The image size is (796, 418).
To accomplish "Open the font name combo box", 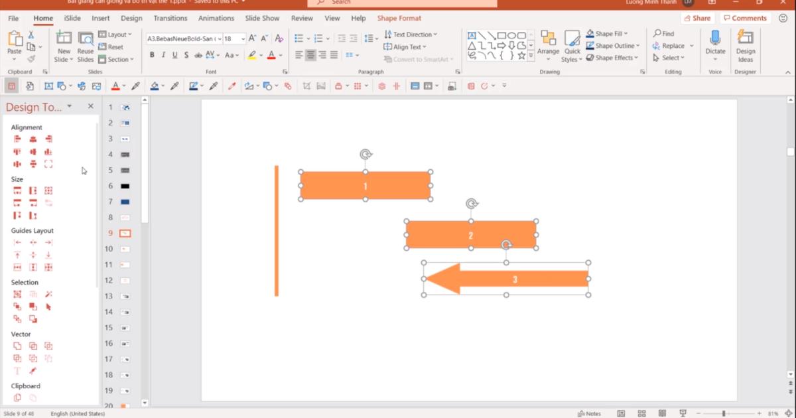I will 184,38.
